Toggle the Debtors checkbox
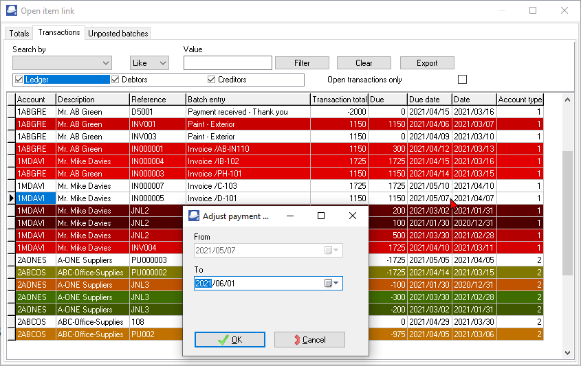 point(116,80)
